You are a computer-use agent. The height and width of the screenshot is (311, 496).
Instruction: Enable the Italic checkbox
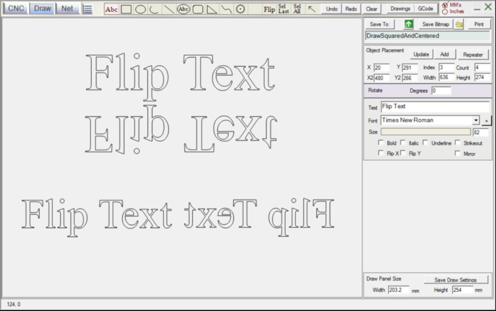[403, 143]
